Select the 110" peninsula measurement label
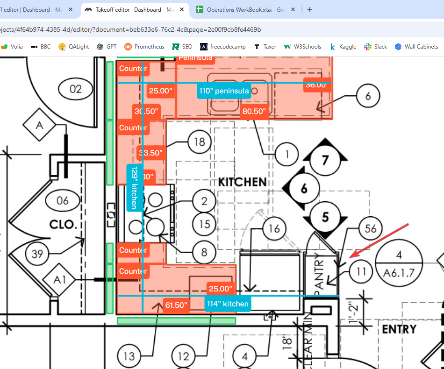Image resolution: width=444 pixels, height=369 pixels. pyautogui.click(x=224, y=91)
